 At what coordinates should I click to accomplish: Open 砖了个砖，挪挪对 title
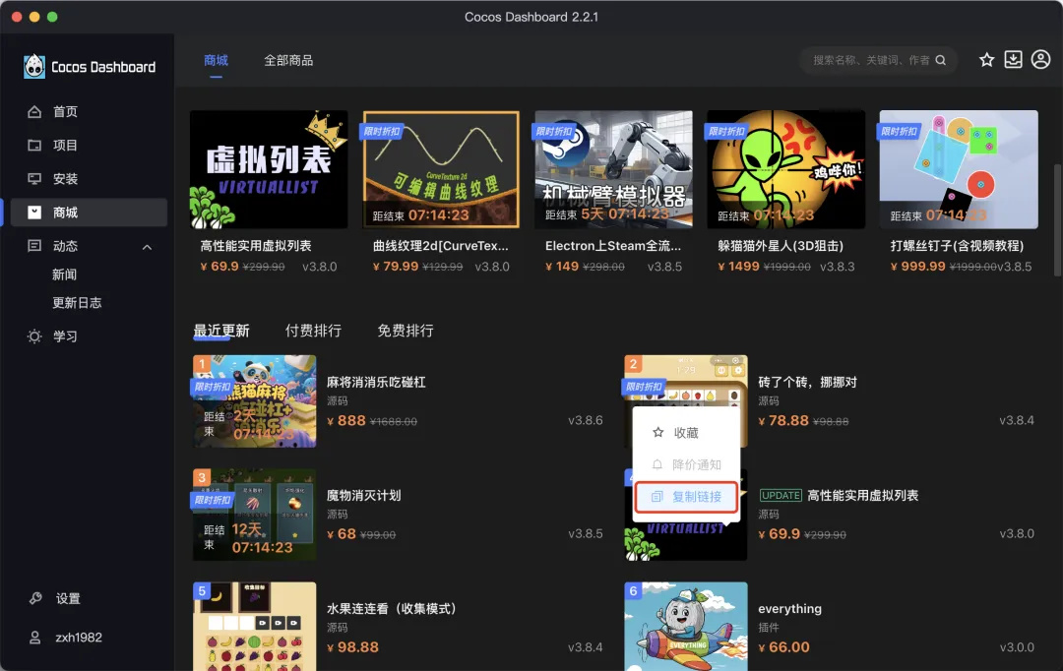pyautogui.click(x=808, y=383)
